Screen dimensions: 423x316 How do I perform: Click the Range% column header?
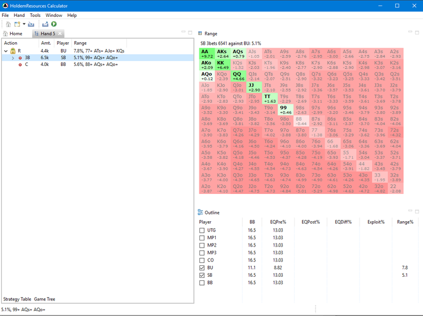click(x=405, y=222)
